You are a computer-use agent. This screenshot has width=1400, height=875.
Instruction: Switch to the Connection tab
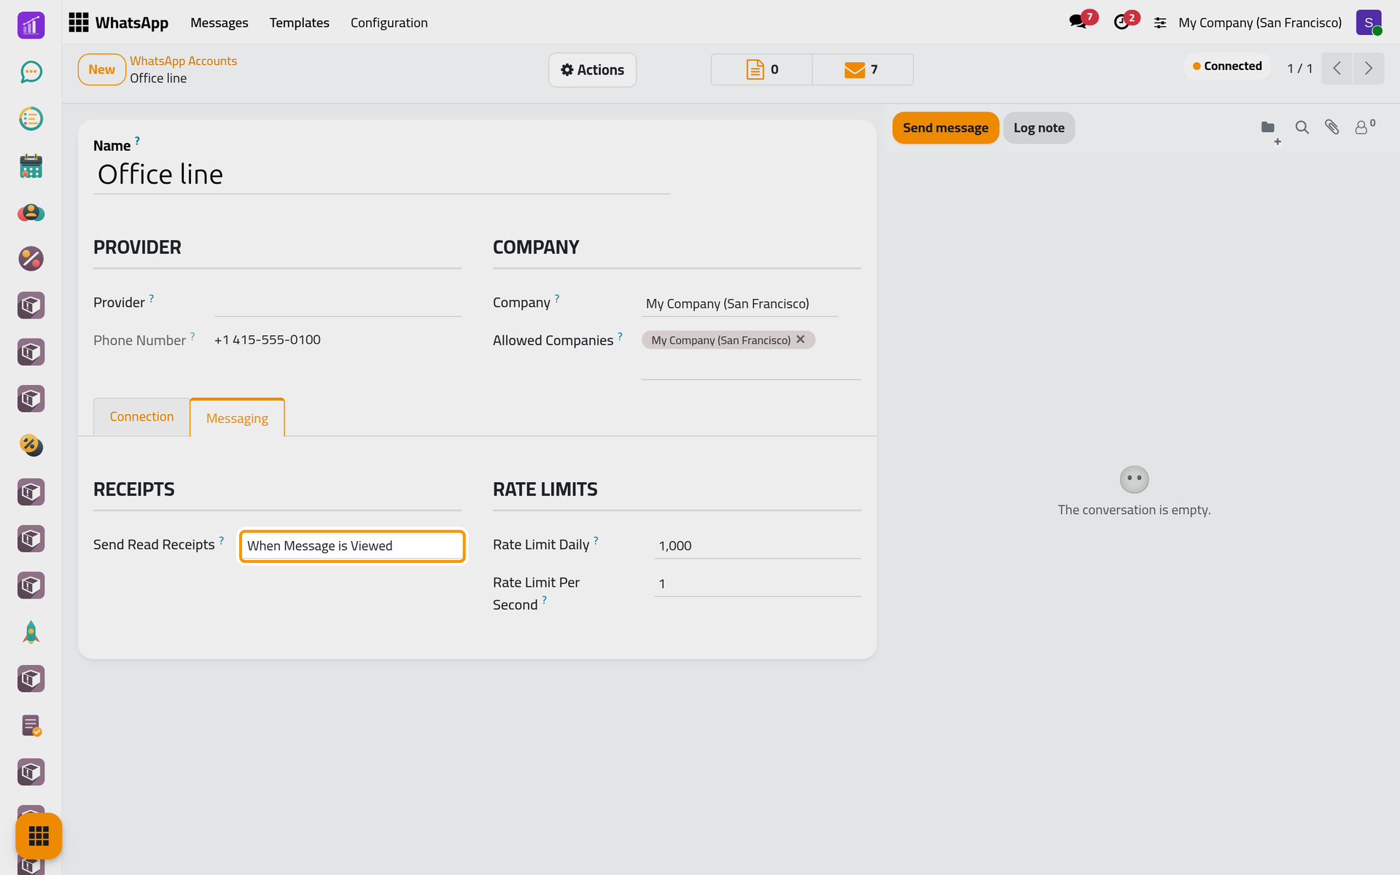click(141, 416)
